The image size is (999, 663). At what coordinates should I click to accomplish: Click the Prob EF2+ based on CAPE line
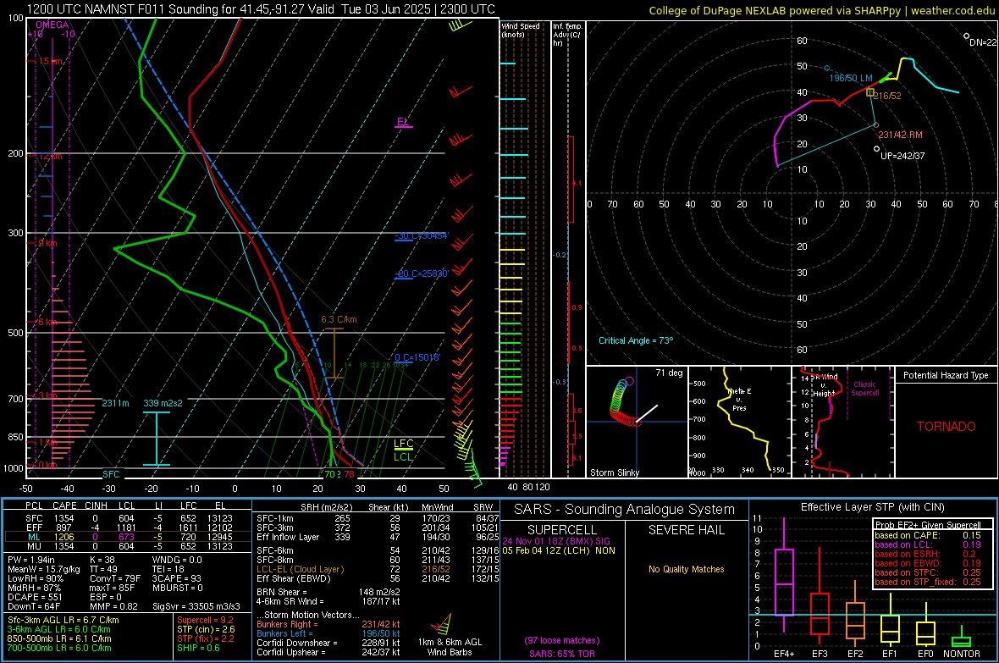(x=928, y=535)
